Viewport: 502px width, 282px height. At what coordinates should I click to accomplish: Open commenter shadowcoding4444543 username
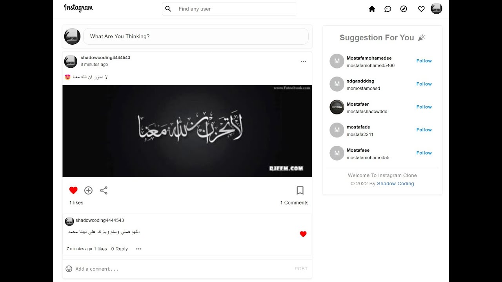100,220
